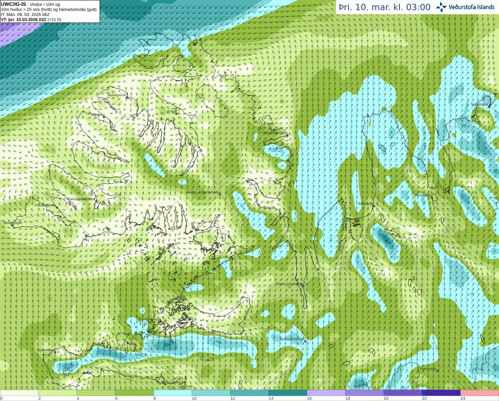The height and width of the screenshot is (401, 499).
Task: Click the Æðey station label
Action: [x=171, y=111]
